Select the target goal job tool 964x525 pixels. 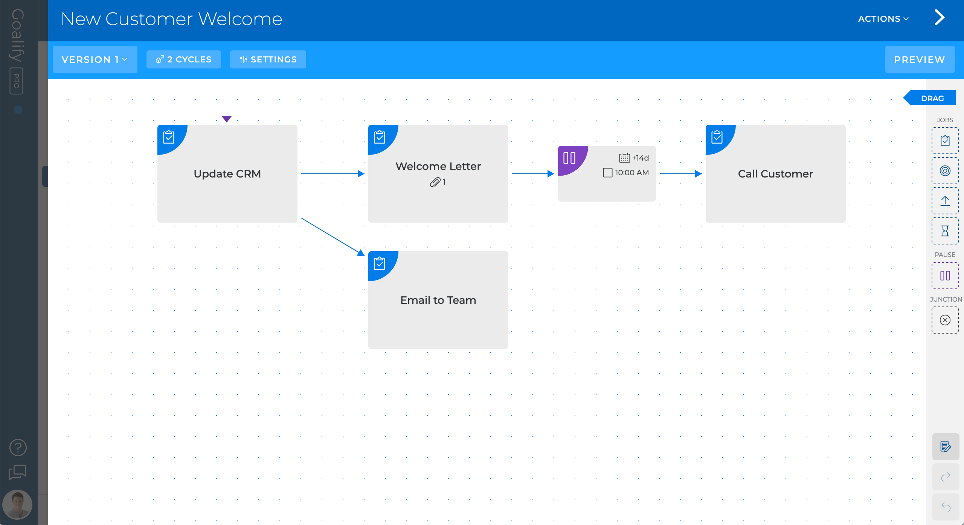pos(945,170)
